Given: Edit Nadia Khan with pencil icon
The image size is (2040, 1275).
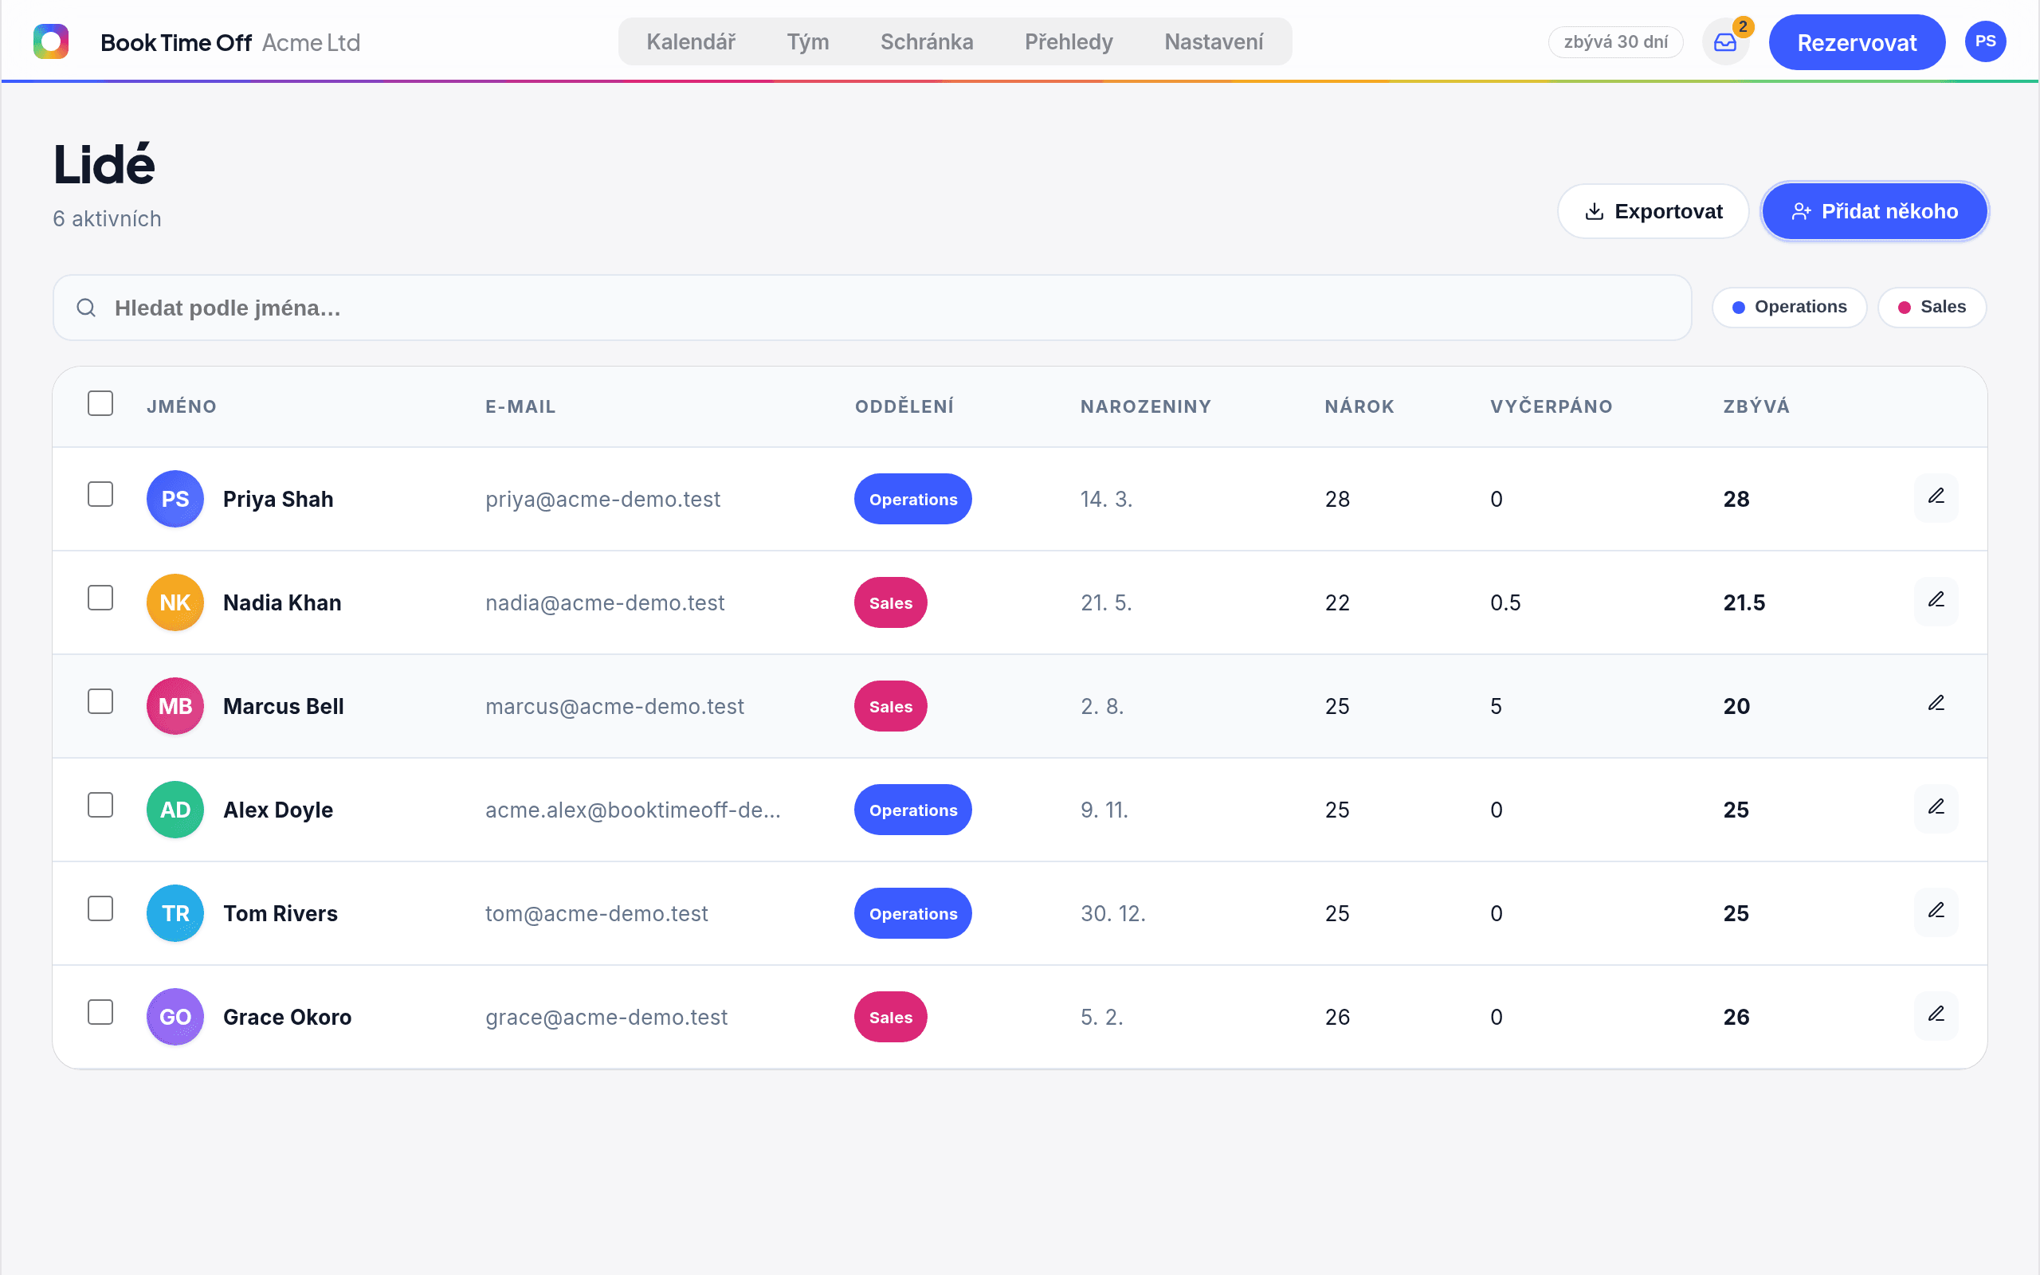Looking at the screenshot, I should 1936,601.
